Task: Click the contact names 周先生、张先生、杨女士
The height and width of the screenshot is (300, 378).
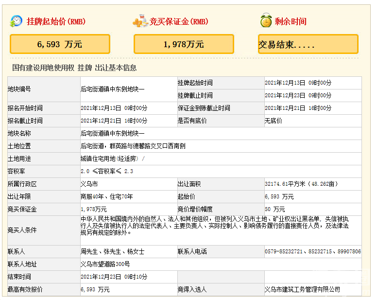Action: click(112, 252)
